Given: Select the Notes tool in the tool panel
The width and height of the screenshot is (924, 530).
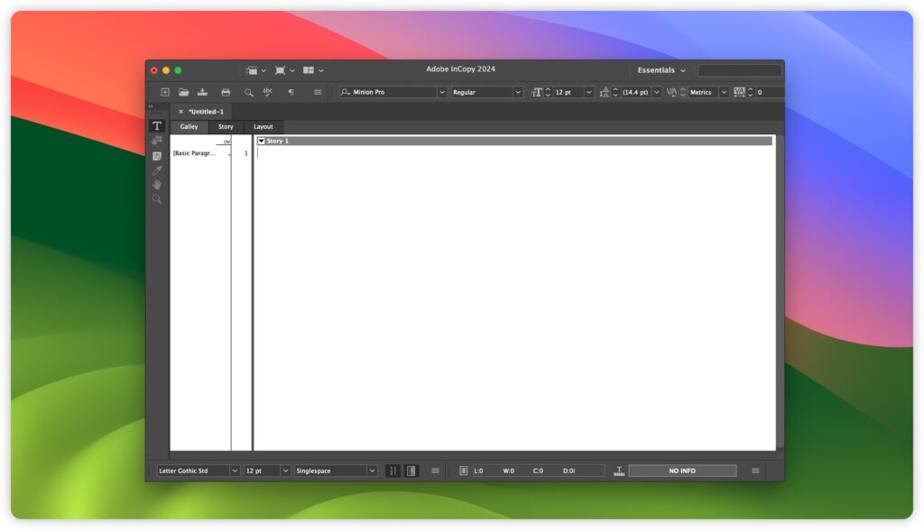Looking at the screenshot, I should pyautogui.click(x=156, y=154).
